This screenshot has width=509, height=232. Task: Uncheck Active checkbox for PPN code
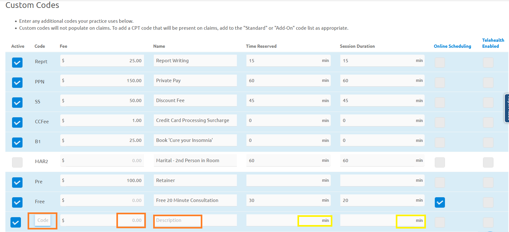pos(17,82)
